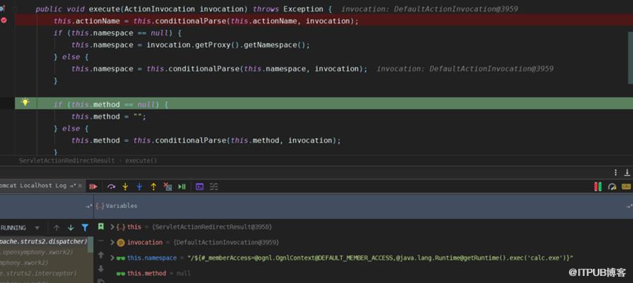Click the Step Out up-arrow icon
633x283 pixels.
154,187
